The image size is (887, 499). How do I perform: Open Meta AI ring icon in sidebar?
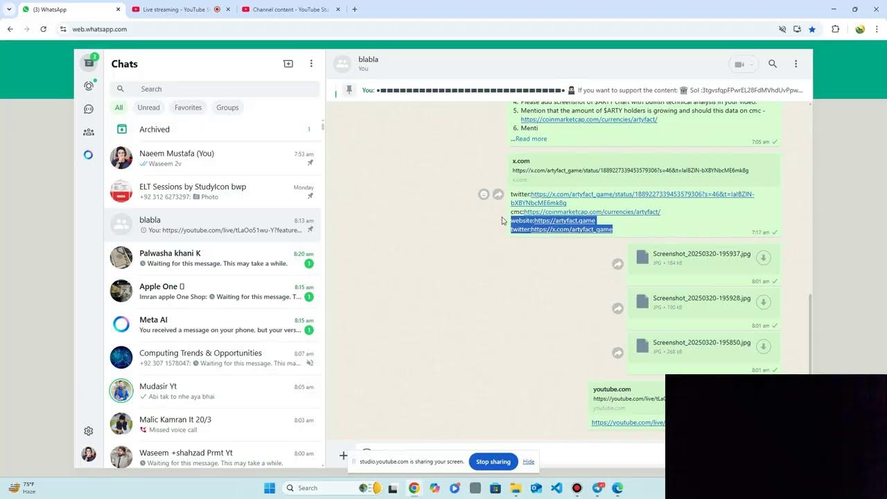click(x=88, y=155)
